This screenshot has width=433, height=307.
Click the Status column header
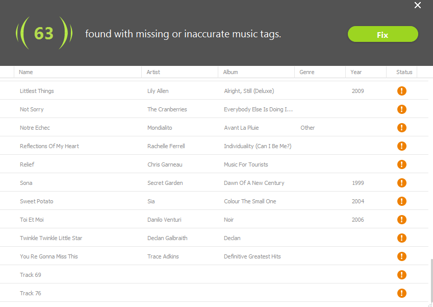[404, 72]
